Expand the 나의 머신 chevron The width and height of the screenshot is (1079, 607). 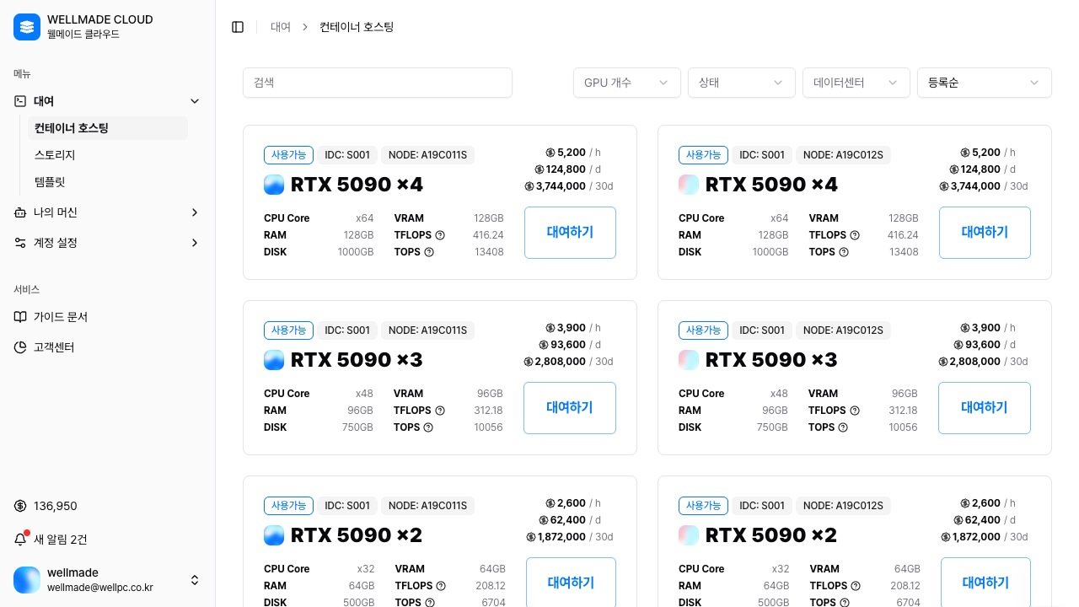[x=195, y=212]
